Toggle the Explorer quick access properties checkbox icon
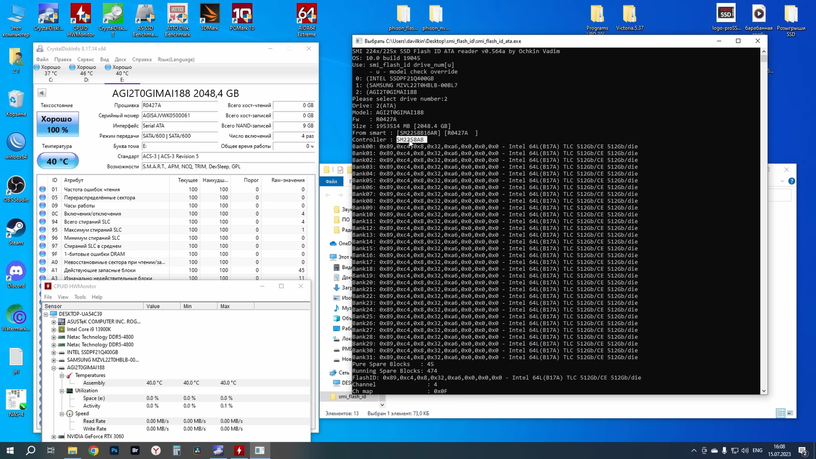Viewport: 816px width, 459px height. 340,170
